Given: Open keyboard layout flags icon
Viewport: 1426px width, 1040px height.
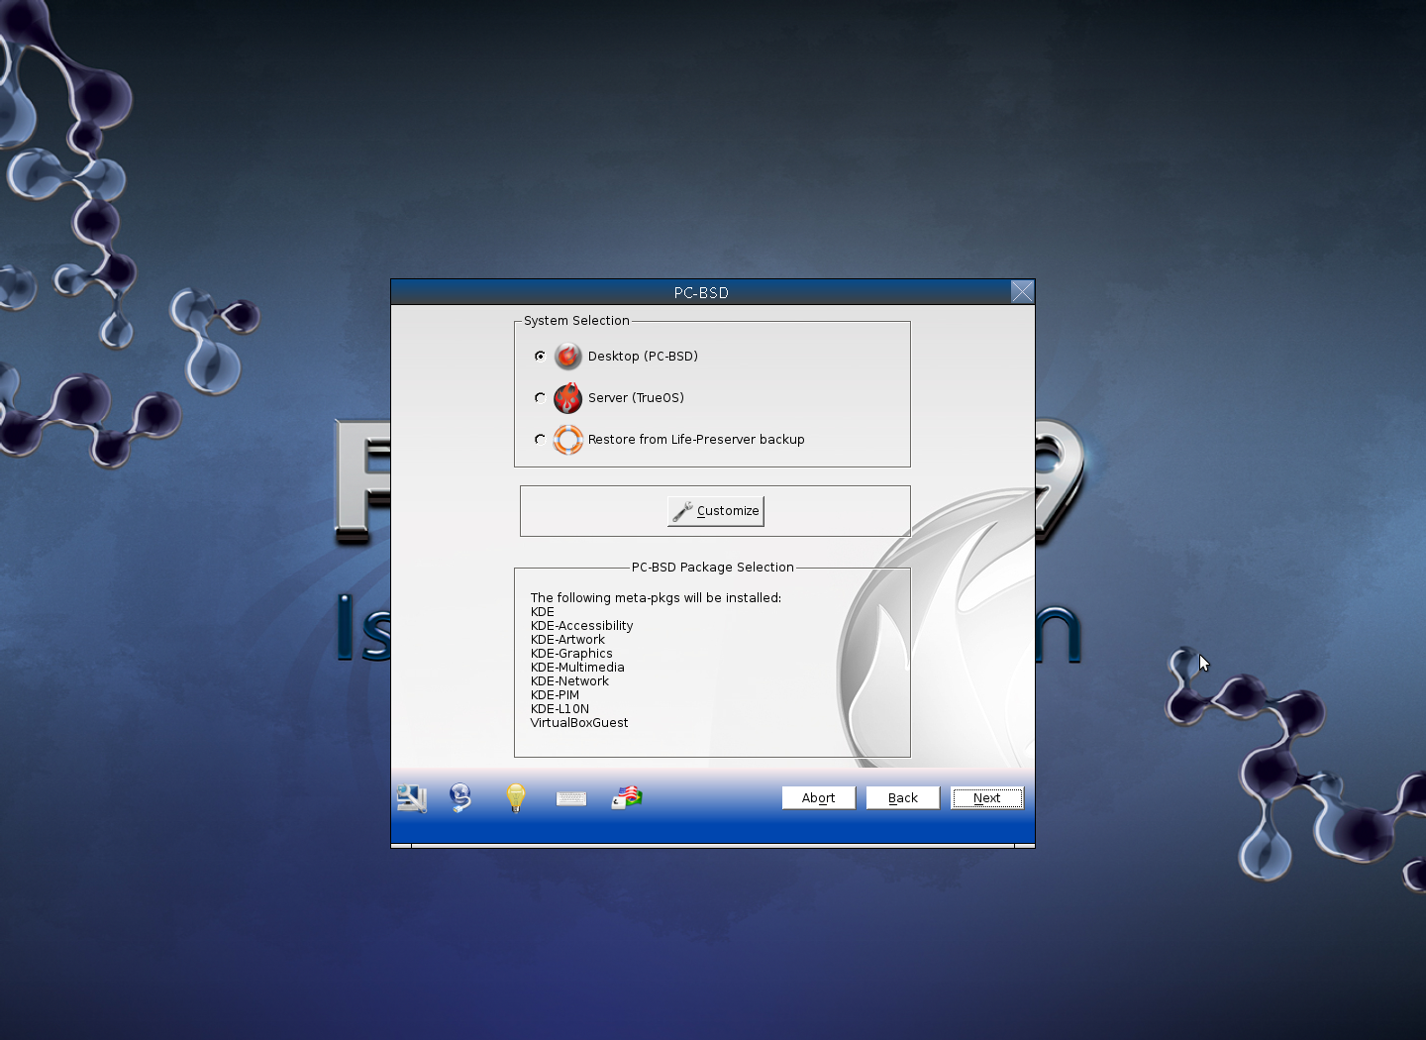Looking at the screenshot, I should tap(627, 797).
